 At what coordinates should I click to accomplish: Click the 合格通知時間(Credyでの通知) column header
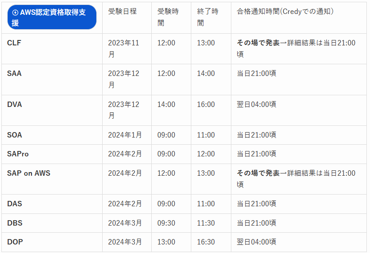click(285, 11)
